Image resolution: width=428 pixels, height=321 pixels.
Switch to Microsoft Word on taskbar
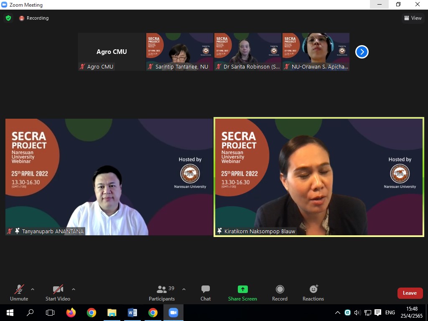pos(132,313)
